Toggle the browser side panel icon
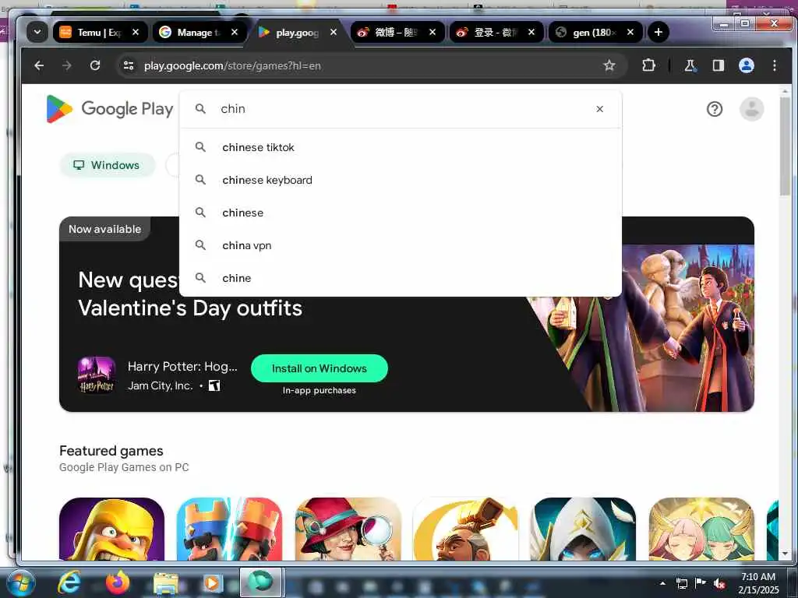798x598 pixels. (718, 65)
